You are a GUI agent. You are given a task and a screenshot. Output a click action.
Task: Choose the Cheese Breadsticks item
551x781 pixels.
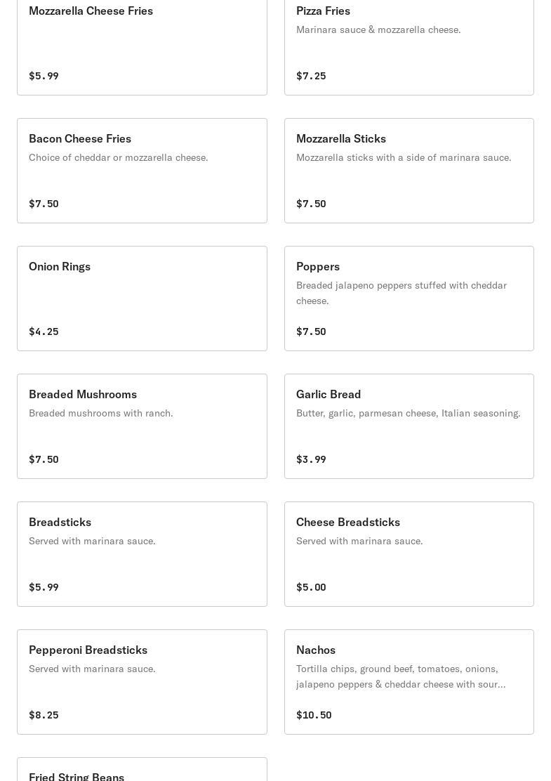point(409,554)
